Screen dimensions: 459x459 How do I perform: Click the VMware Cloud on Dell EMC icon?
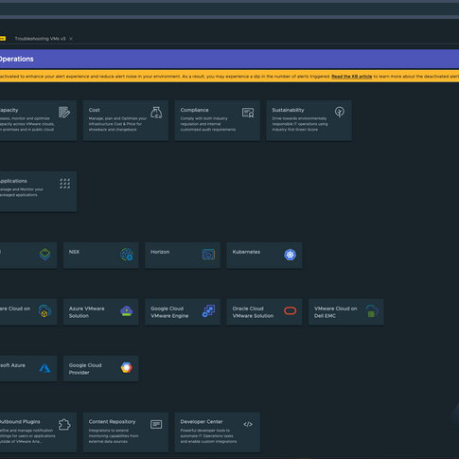[x=372, y=311]
